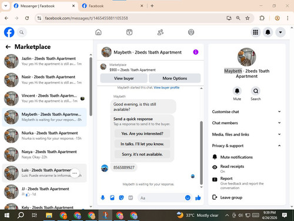Open Read receipts setting
The image size is (294, 221).
pos(246,169)
